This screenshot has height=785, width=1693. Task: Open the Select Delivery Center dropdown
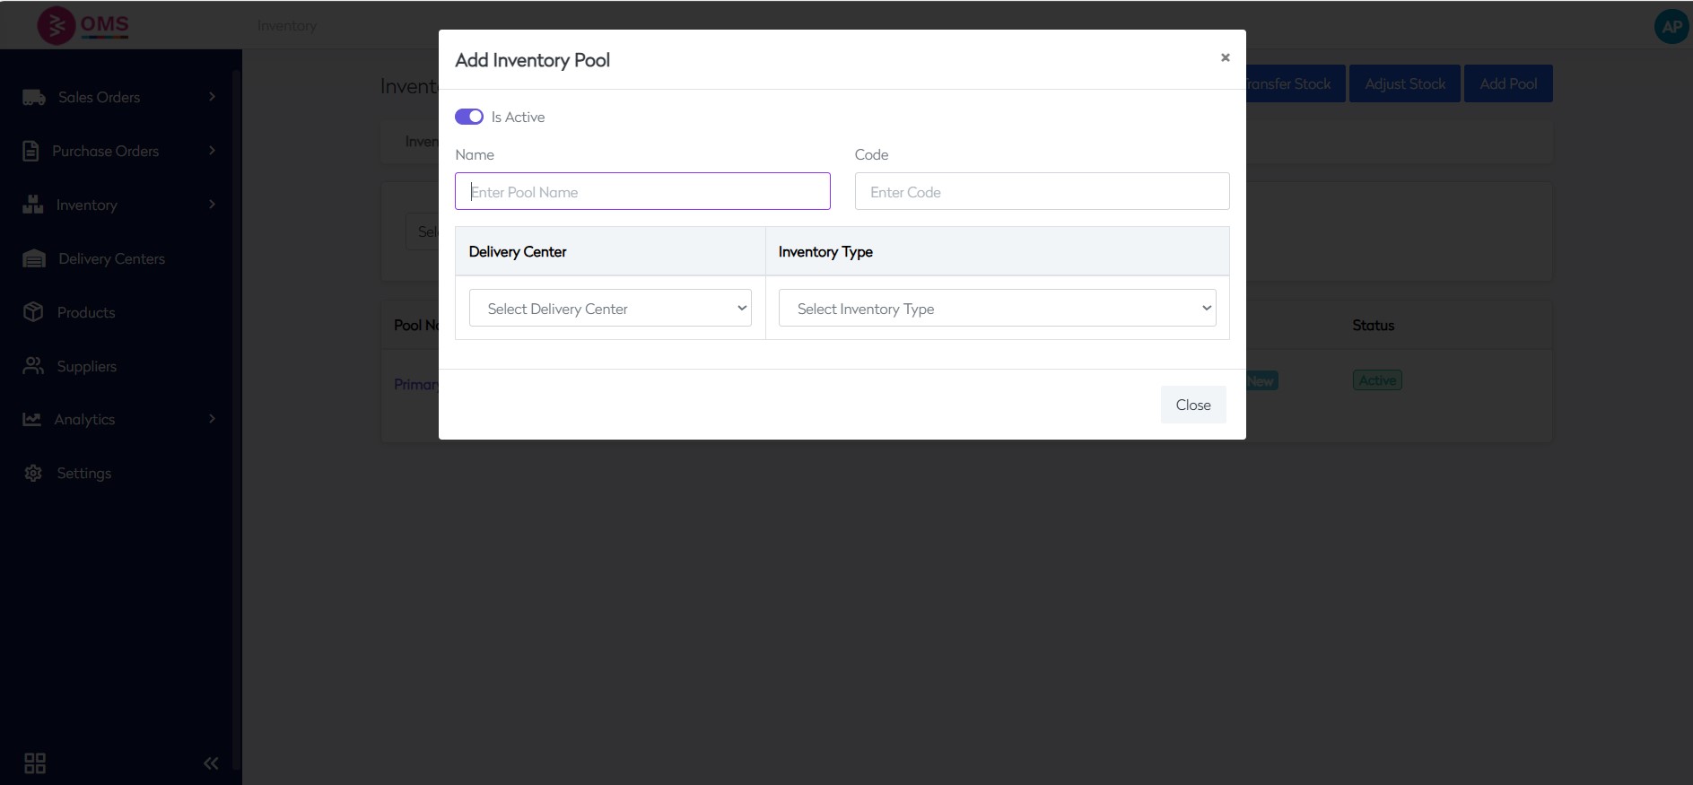(x=610, y=308)
